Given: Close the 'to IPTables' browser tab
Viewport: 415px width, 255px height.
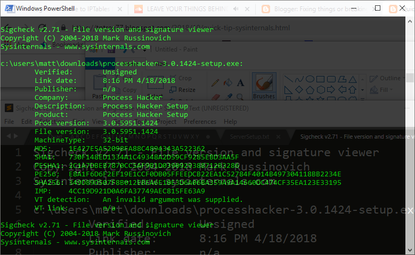Looking at the screenshot, I should point(120,9).
